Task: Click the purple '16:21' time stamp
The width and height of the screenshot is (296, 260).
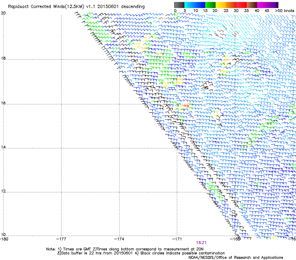Action: (x=201, y=243)
